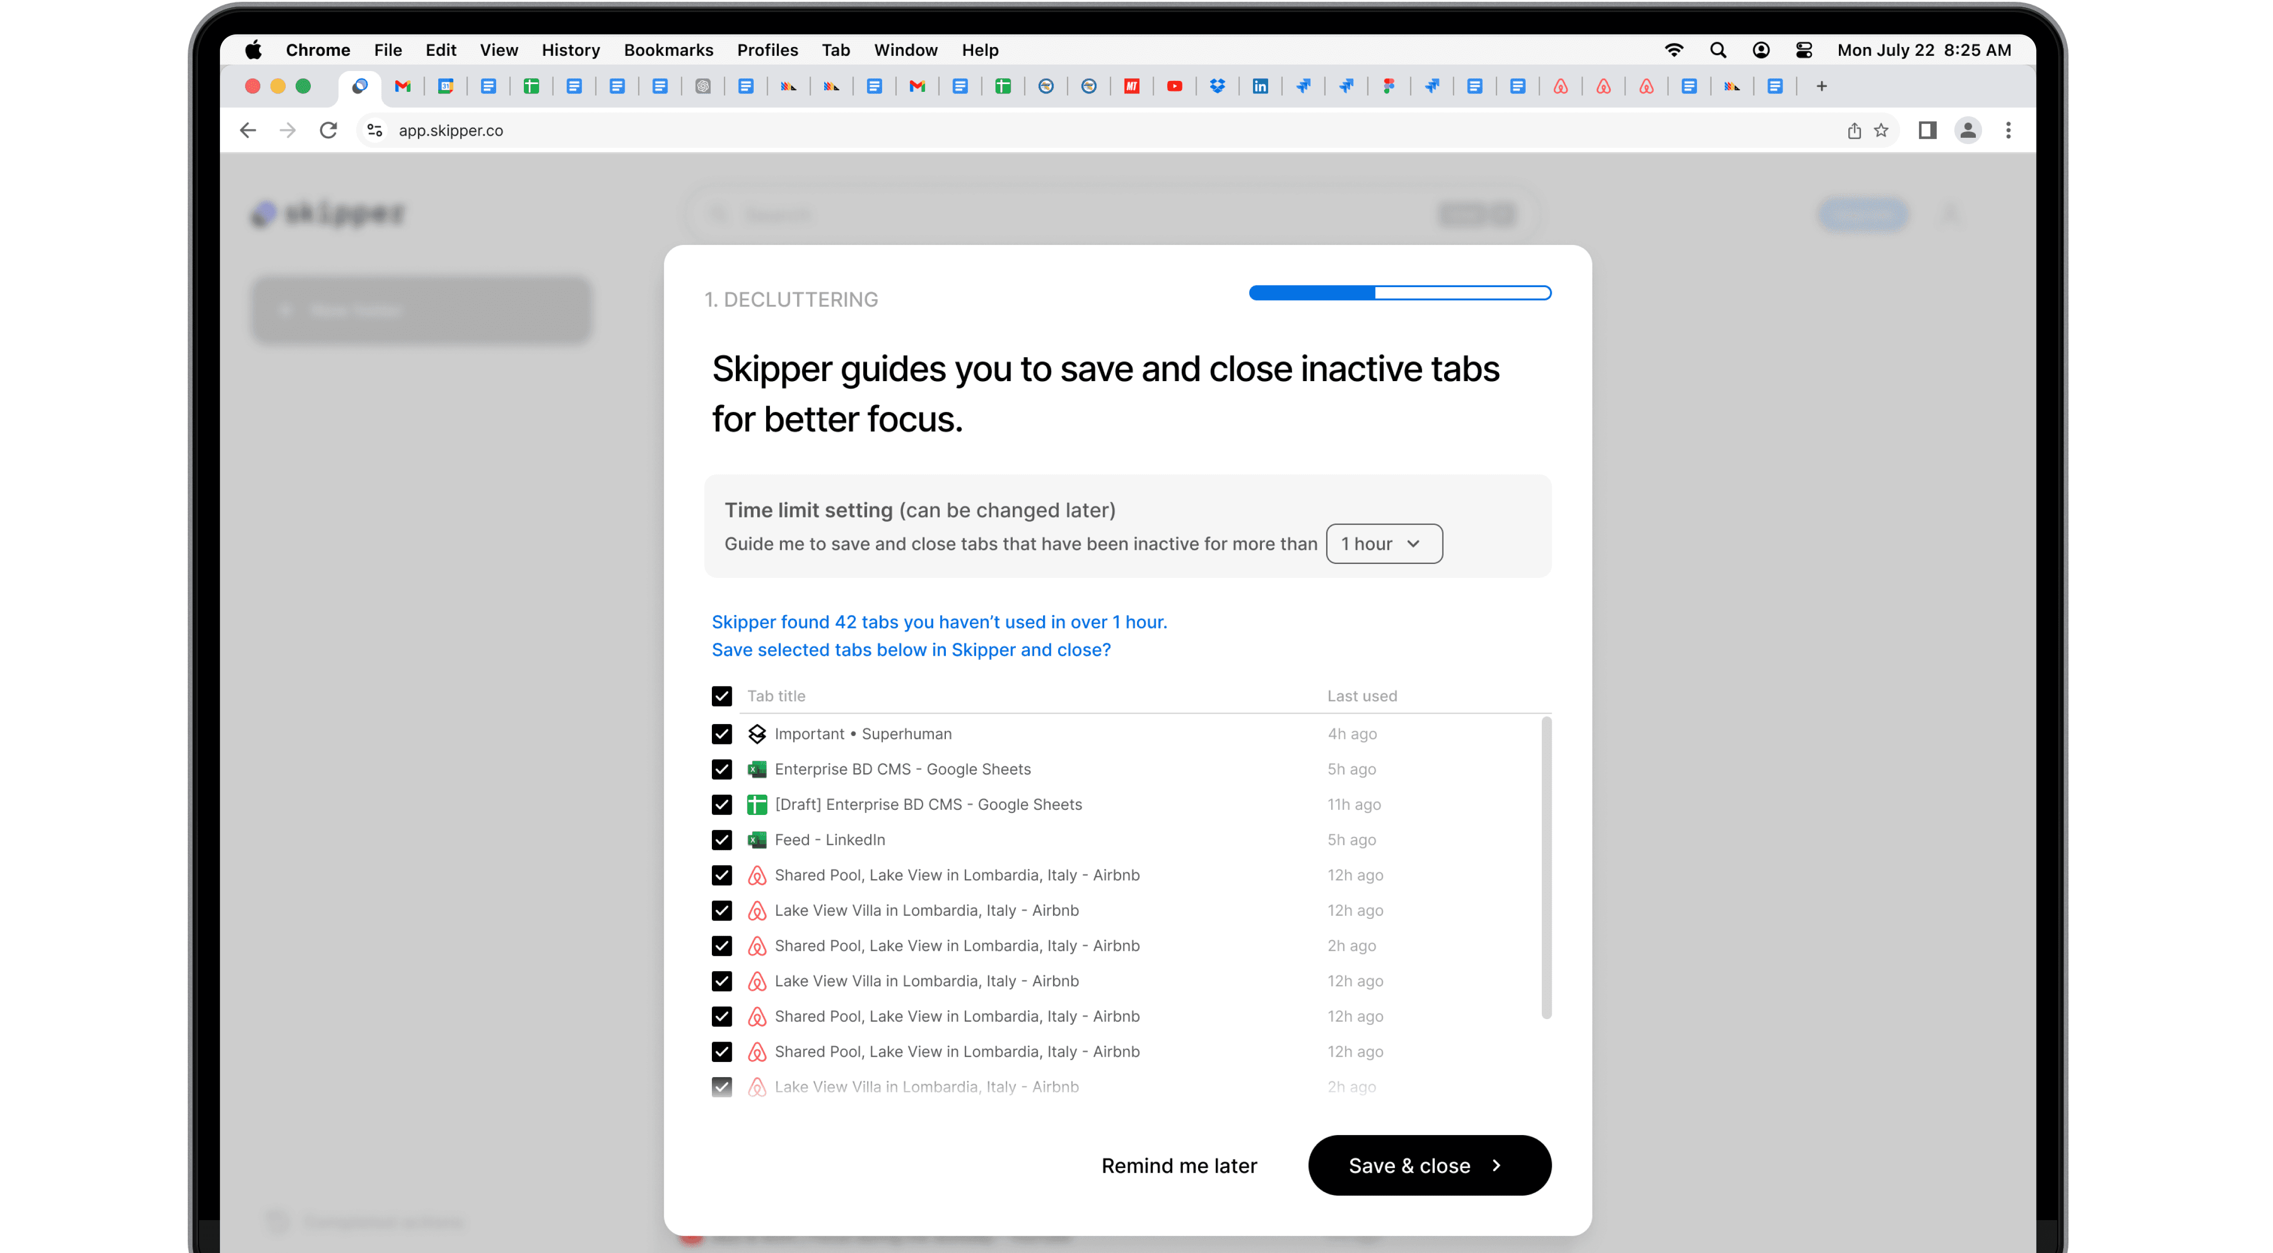Open the 1 hour time limit dropdown
2273x1253 pixels.
[1384, 544]
